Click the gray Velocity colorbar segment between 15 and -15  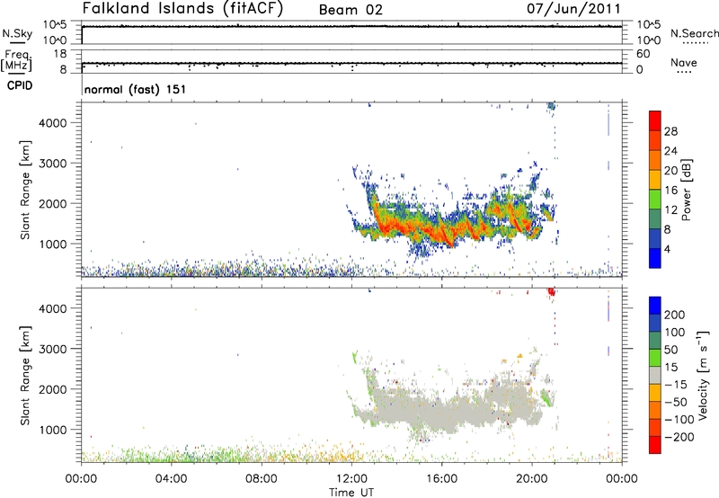click(x=655, y=375)
